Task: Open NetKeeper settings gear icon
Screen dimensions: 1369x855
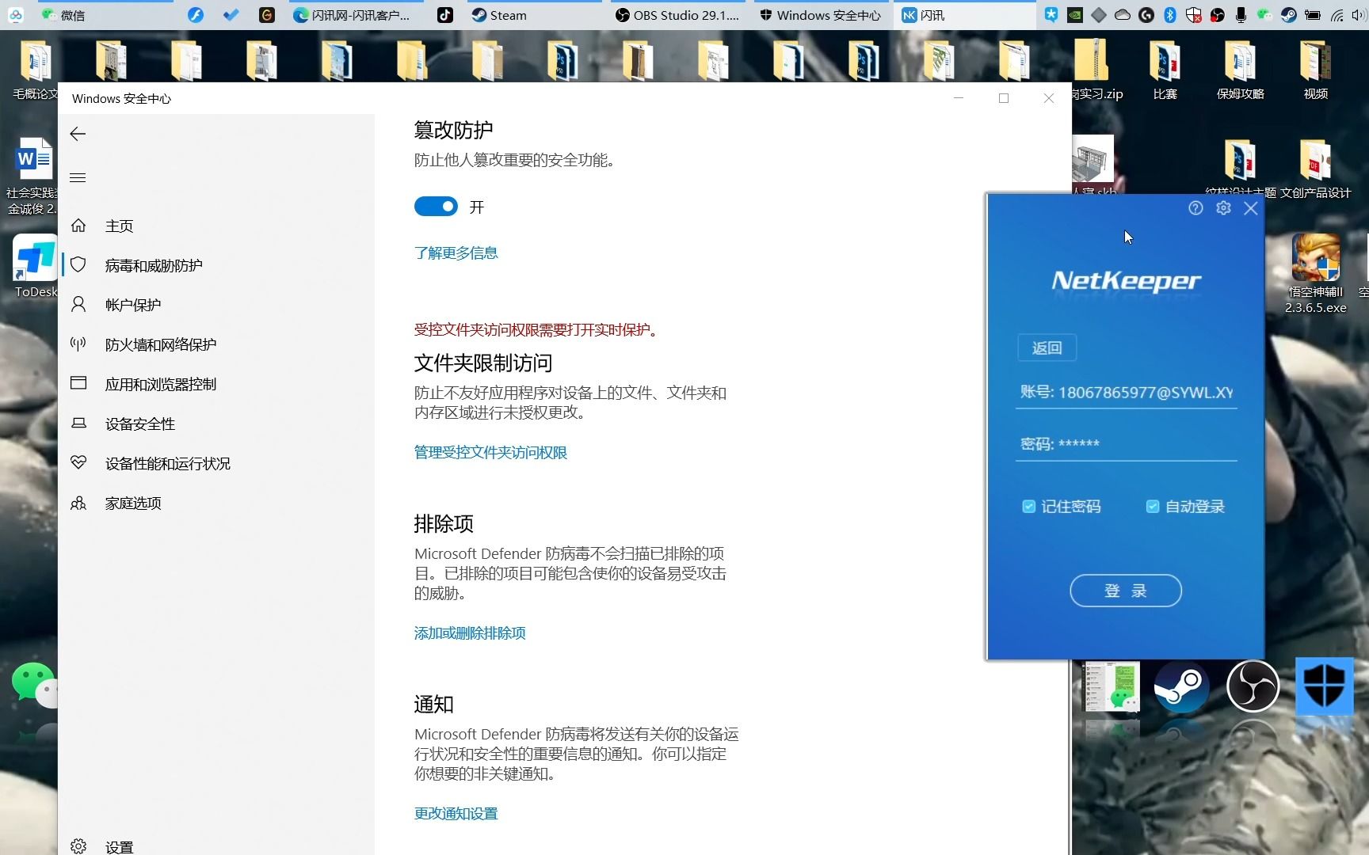Action: pyautogui.click(x=1223, y=207)
